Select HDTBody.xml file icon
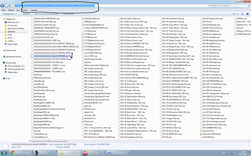 (x=83, y=109)
